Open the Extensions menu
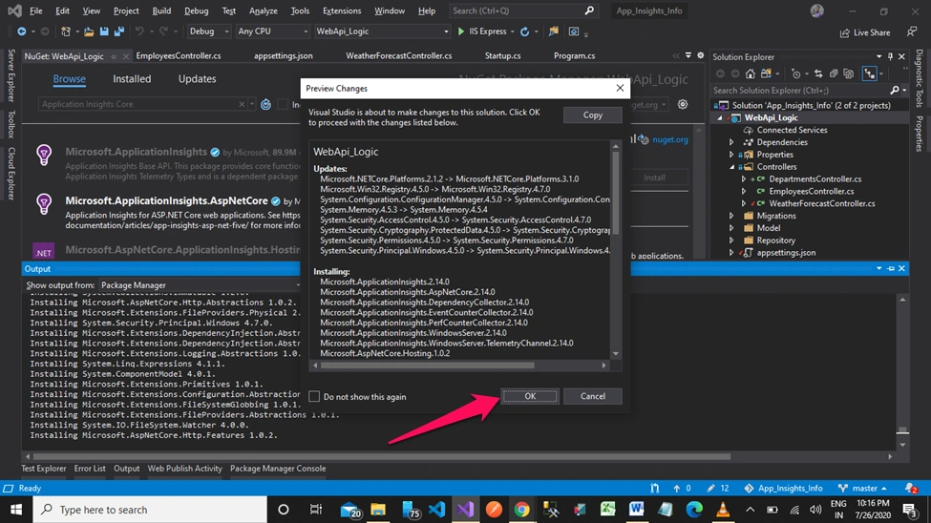 pos(342,10)
